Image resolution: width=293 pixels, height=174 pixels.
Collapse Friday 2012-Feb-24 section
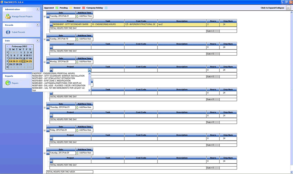tap(45, 130)
